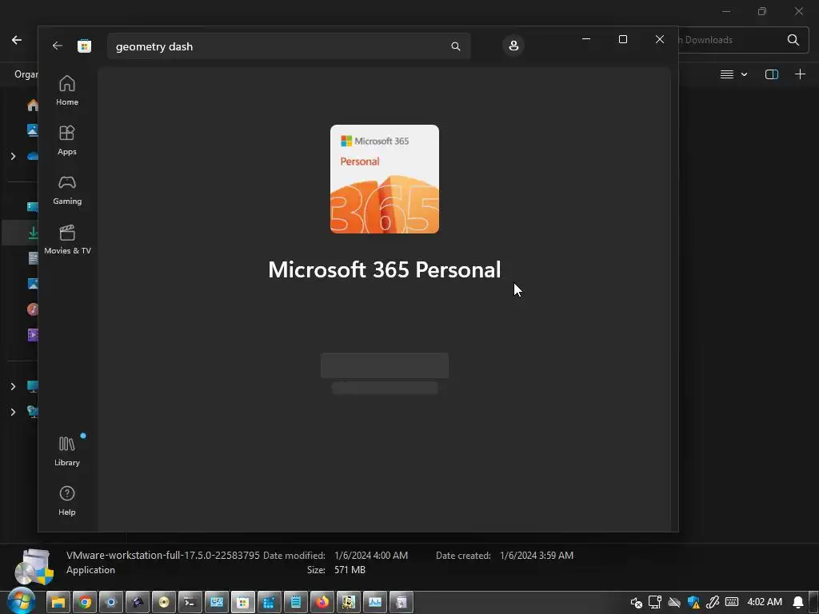The image size is (819, 614).
Task: Toggle the preview pane in File Explorer
Action: click(x=772, y=74)
